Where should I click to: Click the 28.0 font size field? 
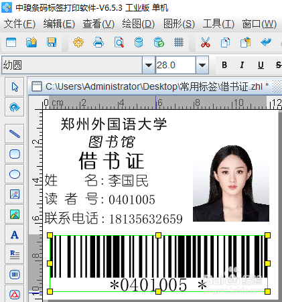pos(175,65)
